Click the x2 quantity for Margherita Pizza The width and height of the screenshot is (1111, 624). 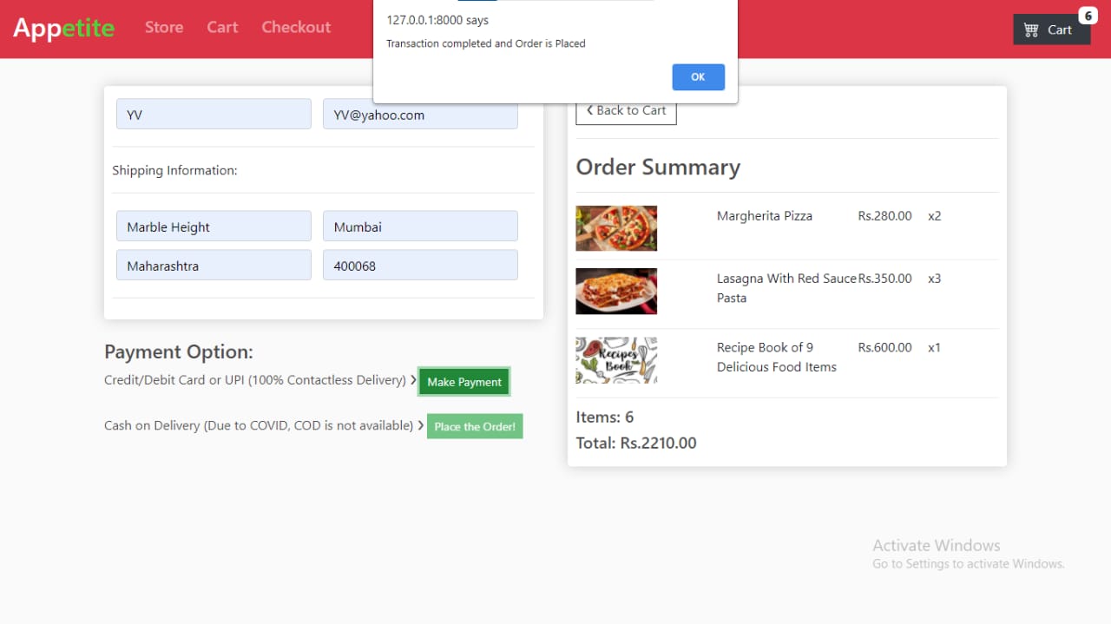935,216
